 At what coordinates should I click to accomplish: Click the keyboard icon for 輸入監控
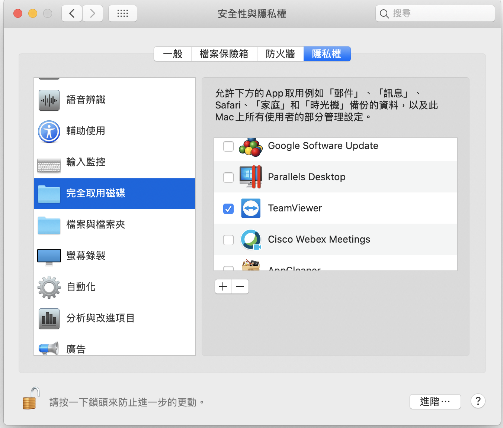click(x=49, y=165)
